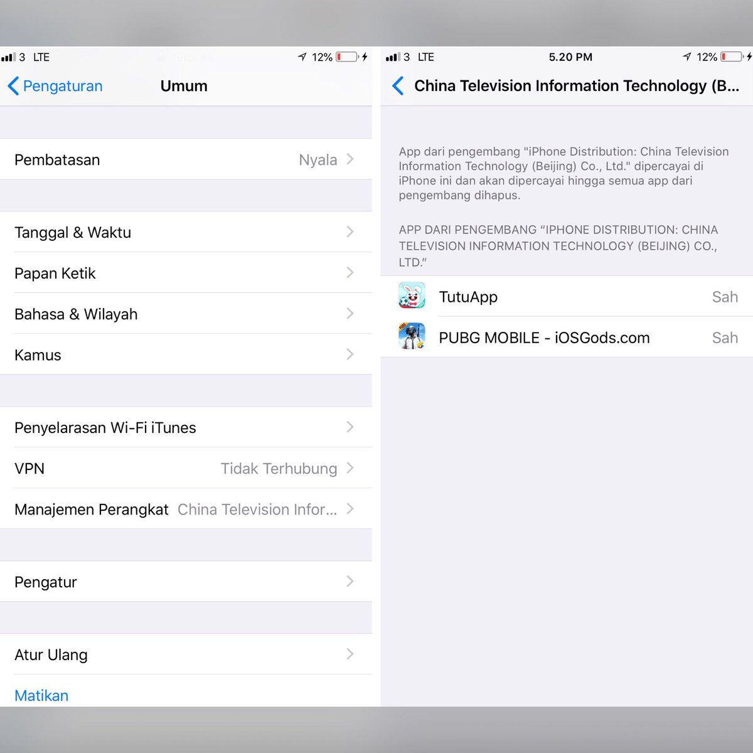Tap signal bars in right status bar
Screen dimensions: 753x753
click(393, 57)
